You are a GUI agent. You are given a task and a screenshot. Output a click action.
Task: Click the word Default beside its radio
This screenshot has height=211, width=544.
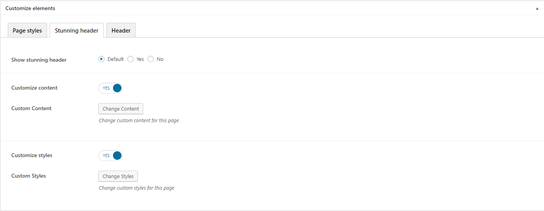coord(115,59)
